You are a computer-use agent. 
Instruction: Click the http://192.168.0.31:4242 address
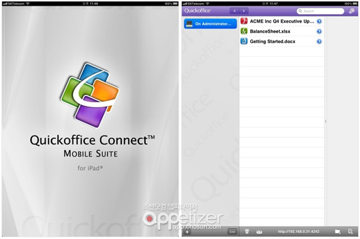[299, 232]
